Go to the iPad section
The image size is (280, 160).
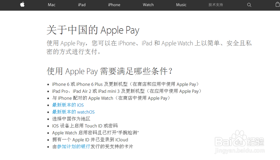[x=82, y=5]
